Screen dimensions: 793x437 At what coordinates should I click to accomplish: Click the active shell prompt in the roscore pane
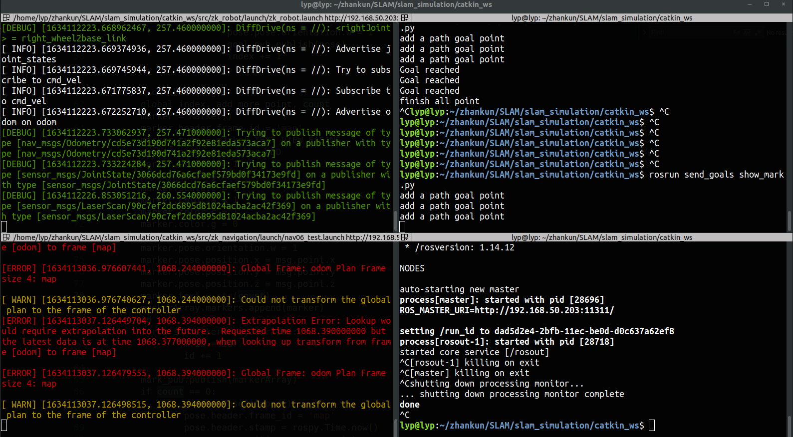(527, 426)
